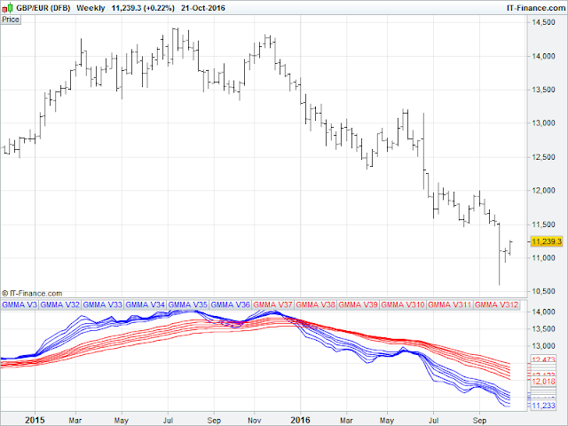Click the Jul label left of Sep and Nov
The width and height of the screenshot is (568, 426).
coord(168,421)
